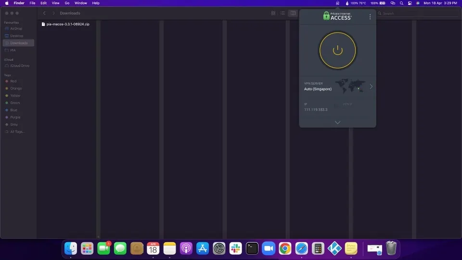The image size is (462, 260).
Task: Open App Store from the Dock
Action: pyautogui.click(x=203, y=248)
